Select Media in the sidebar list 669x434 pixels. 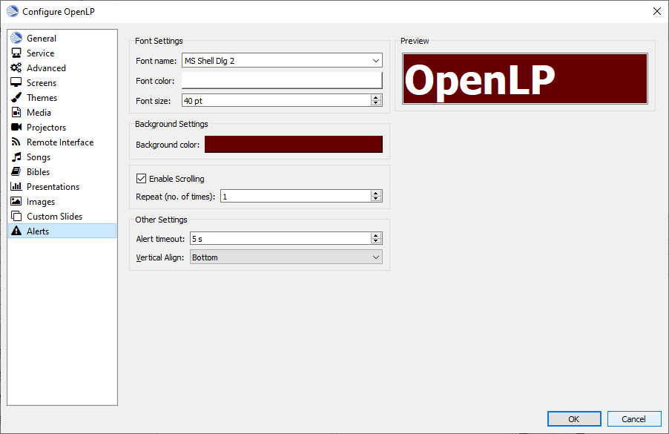[62, 112]
